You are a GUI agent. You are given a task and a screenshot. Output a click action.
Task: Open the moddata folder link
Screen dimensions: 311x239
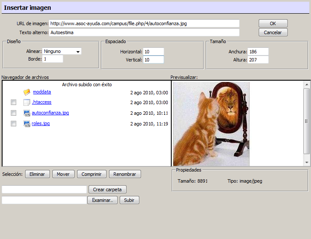pyautogui.click(x=42, y=92)
